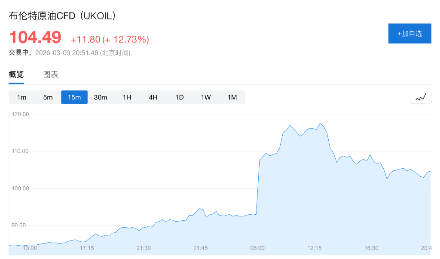Open the 图表 tab
Image resolution: width=440 pixels, height=259 pixels.
coord(51,74)
